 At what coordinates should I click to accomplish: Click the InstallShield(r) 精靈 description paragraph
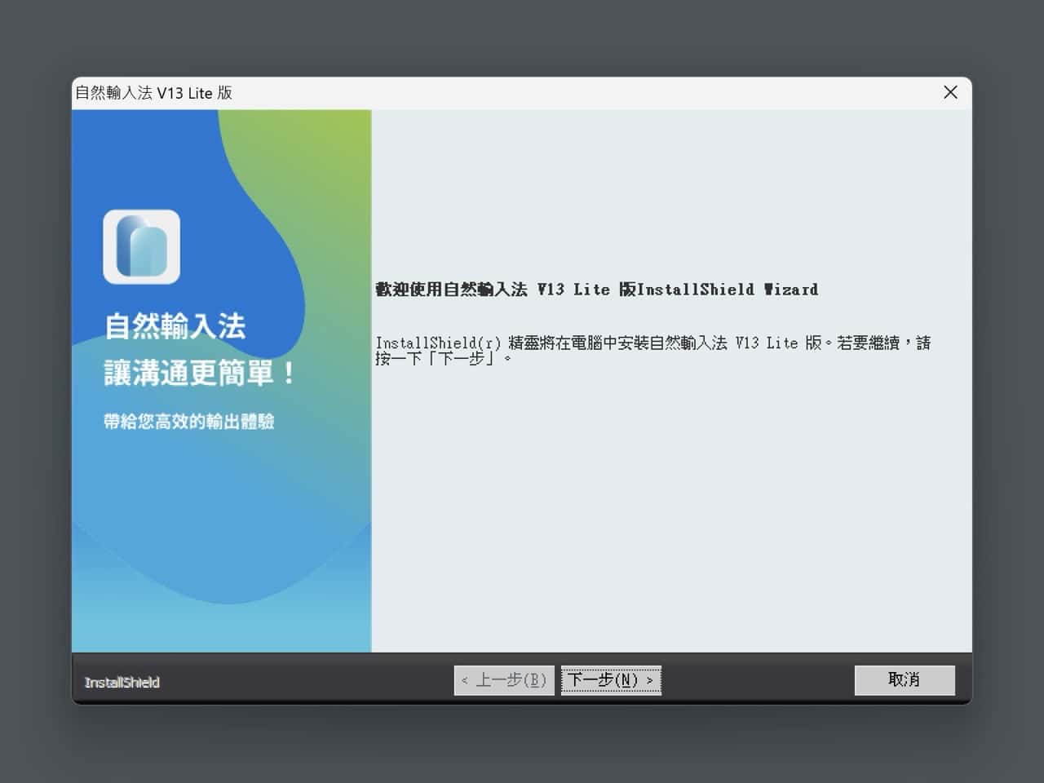coord(653,350)
